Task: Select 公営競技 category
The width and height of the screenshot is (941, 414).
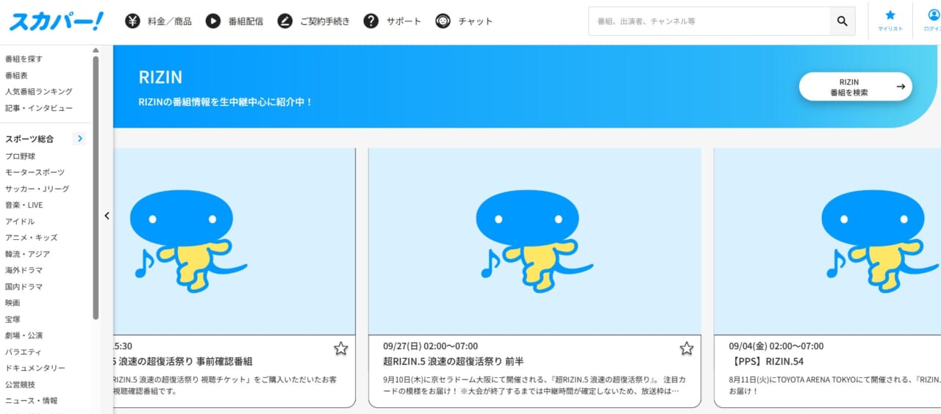Action: (x=20, y=384)
